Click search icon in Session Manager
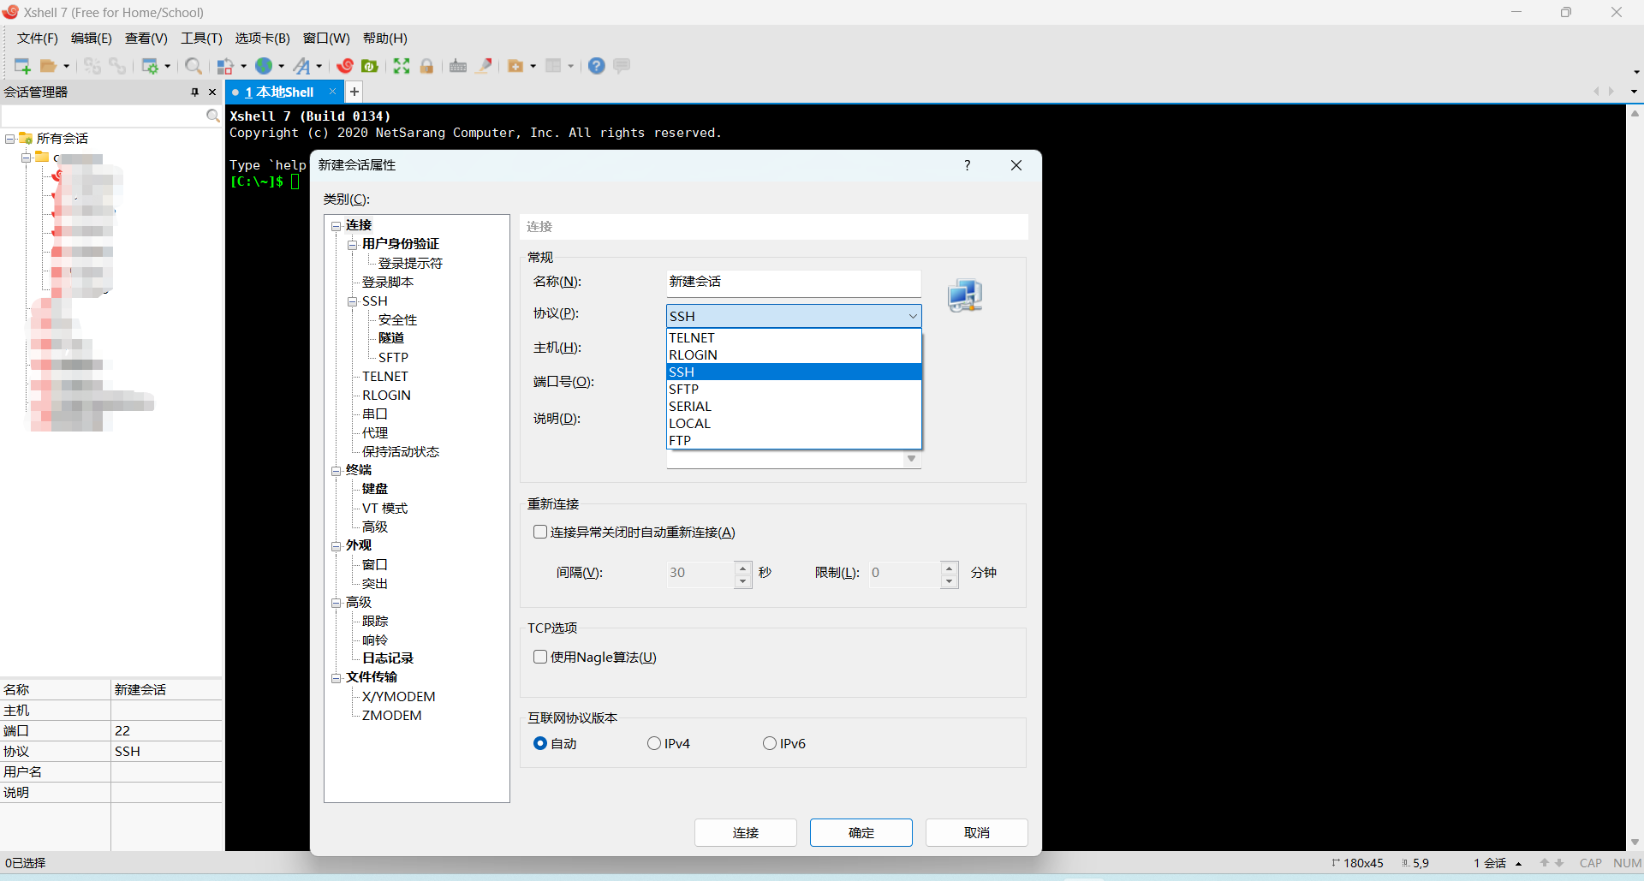The width and height of the screenshot is (1644, 881). (213, 116)
